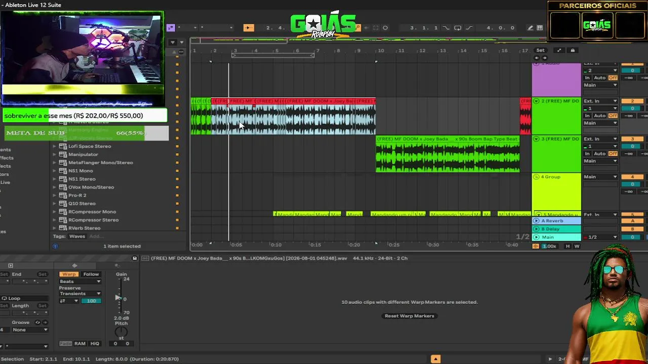Fold track 3 (FREE) MF DO
The image size is (648, 364).
[x=536, y=139]
